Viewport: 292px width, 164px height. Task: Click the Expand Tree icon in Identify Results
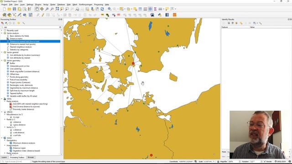pos(229,23)
